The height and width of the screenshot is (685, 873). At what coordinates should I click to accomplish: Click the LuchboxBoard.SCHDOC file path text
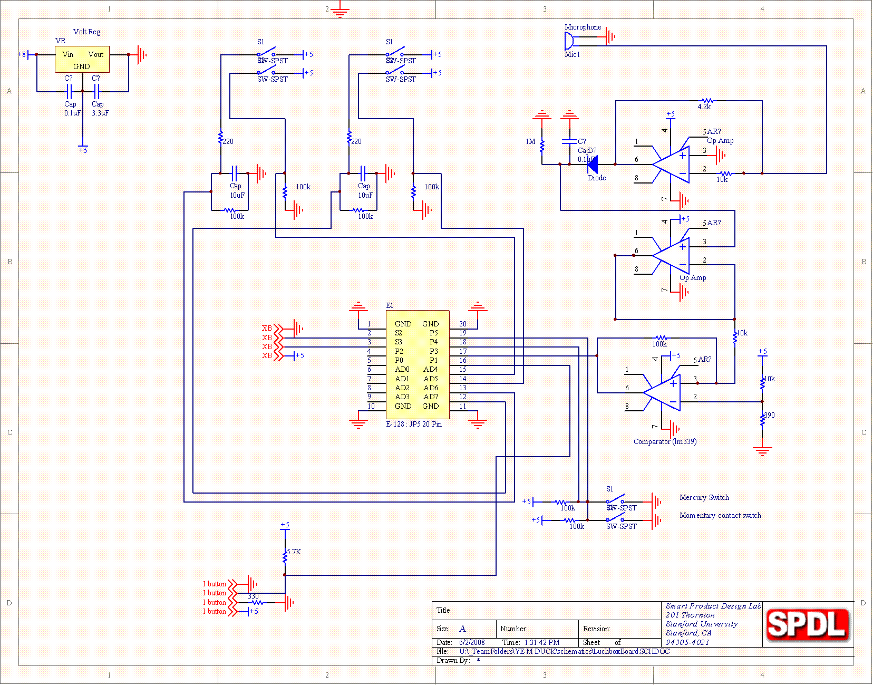(564, 651)
